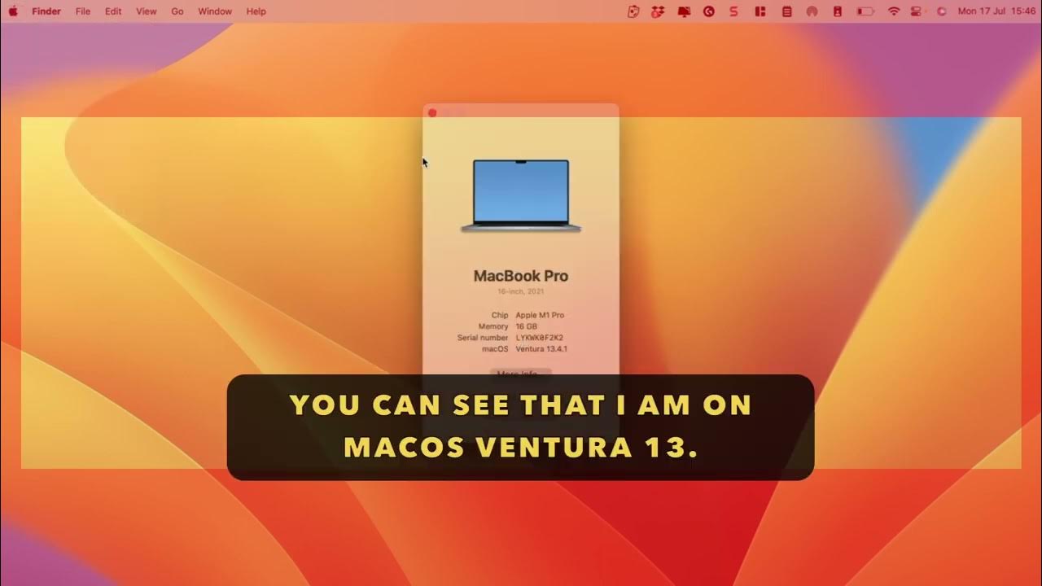Click the macOS label
Image resolution: width=1042 pixels, height=586 pixels.
495,349
